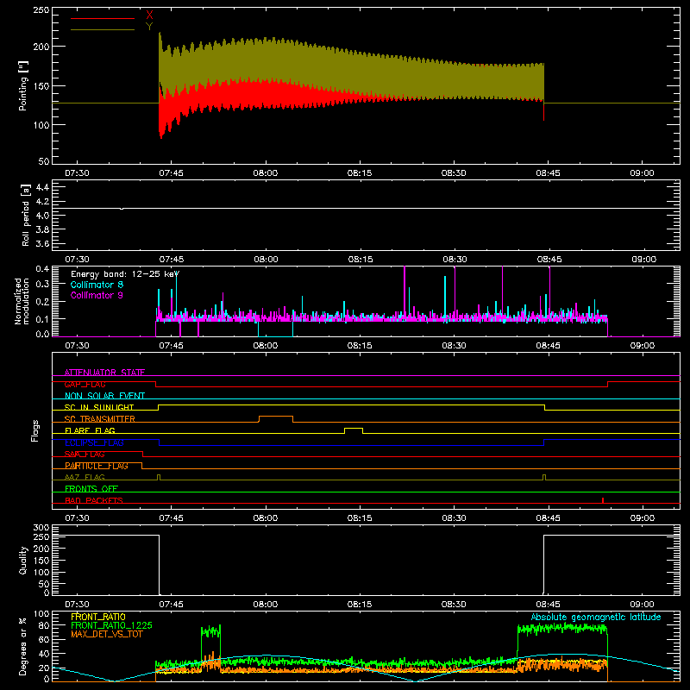Viewport: 690px width, 690px height.
Task: Click the 300 tick on Quality axis
Action: point(41,528)
